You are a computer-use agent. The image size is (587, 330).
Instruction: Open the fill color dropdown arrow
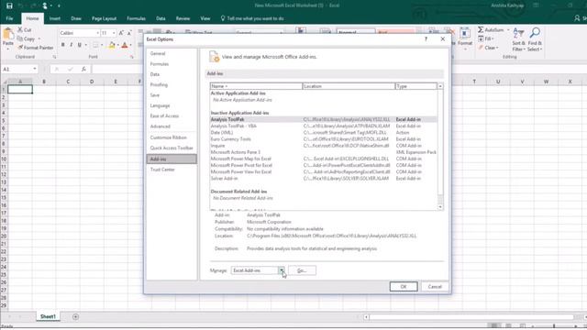[x=118, y=45]
